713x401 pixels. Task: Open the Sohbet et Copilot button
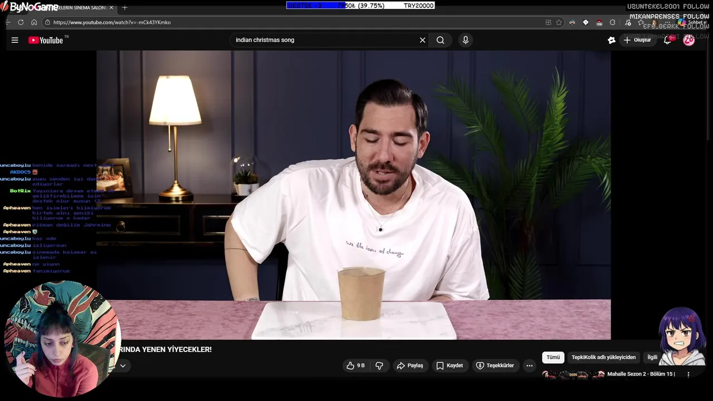(x=691, y=22)
